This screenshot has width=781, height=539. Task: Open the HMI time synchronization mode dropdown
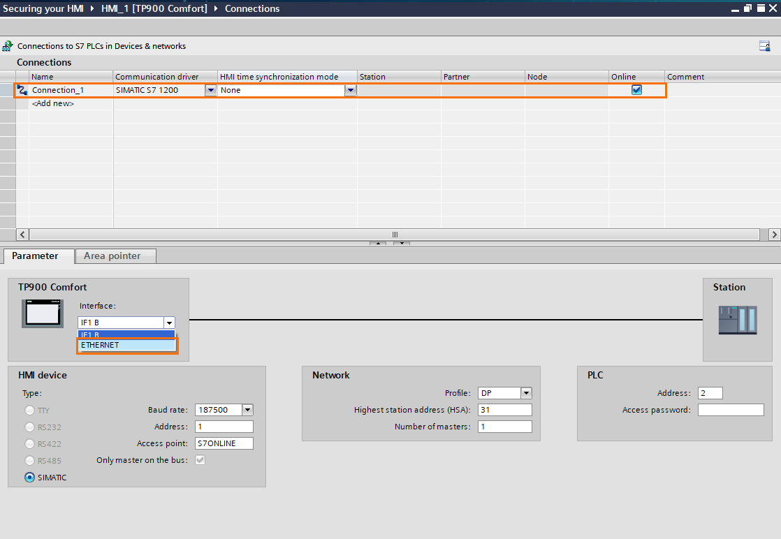point(351,89)
